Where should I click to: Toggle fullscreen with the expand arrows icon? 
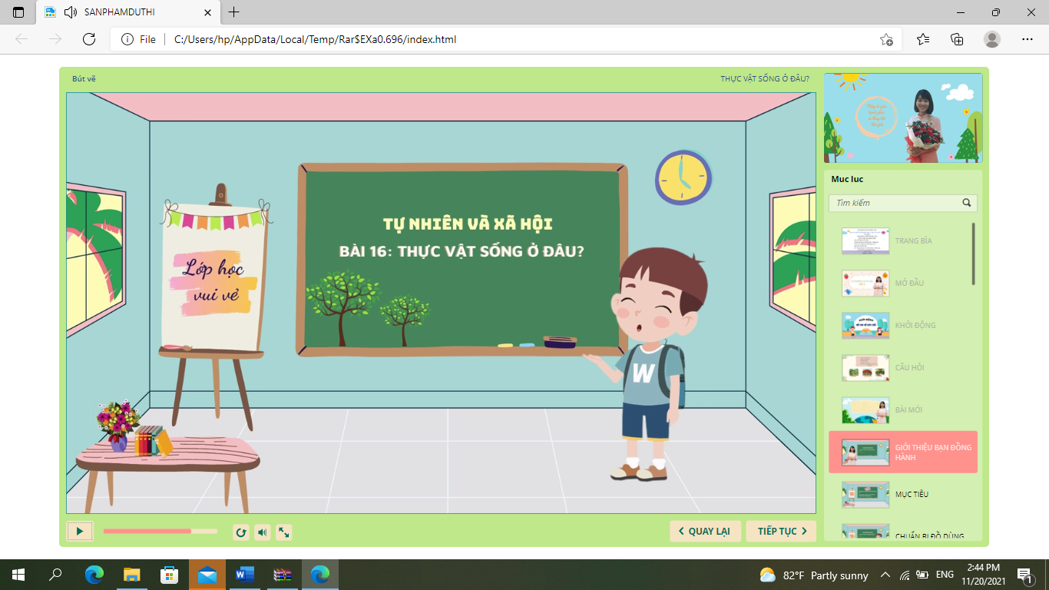coord(283,532)
